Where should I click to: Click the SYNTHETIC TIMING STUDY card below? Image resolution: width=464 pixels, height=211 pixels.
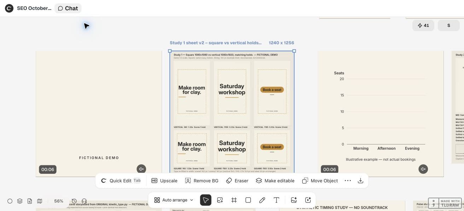(x=342, y=206)
